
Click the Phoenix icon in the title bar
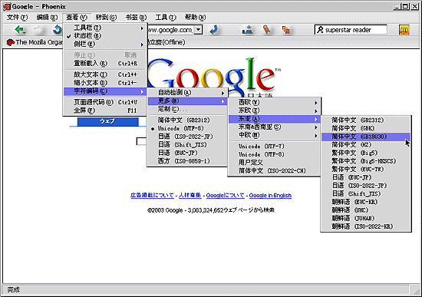(x=7, y=6)
